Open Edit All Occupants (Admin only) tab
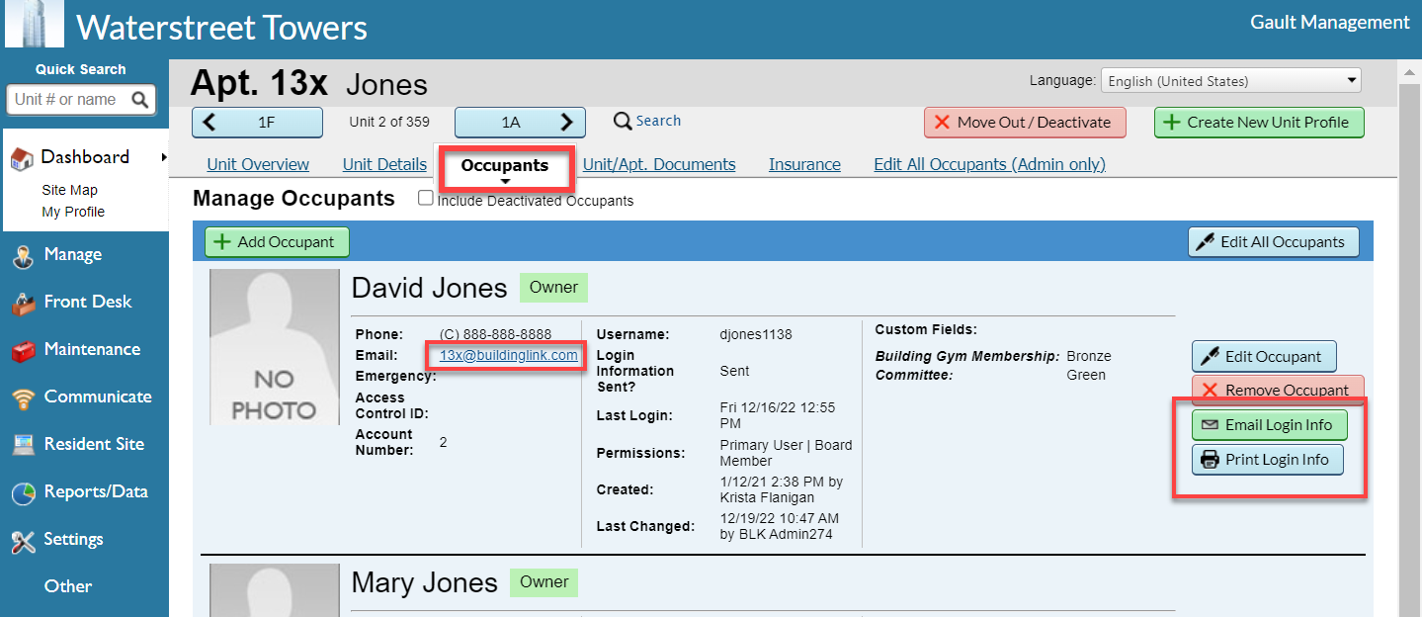1422x617 pixels. (989, 164)
